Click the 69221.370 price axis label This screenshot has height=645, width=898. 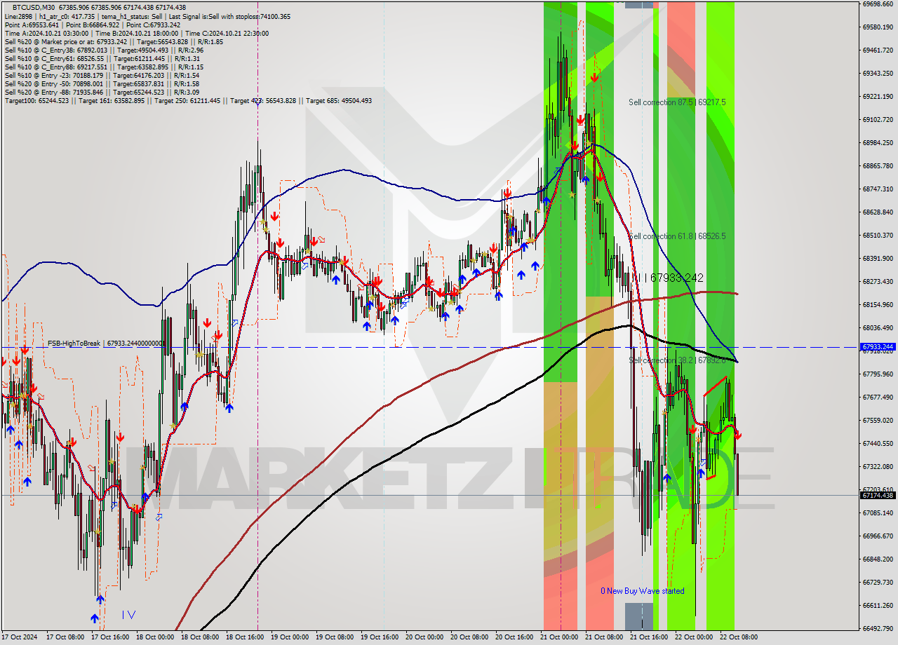point(878,96)
